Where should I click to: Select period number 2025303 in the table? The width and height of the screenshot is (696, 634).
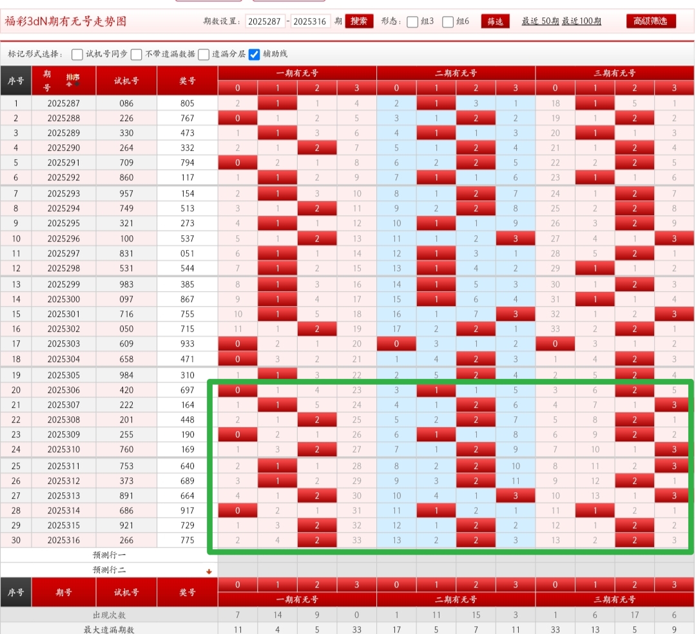(64, 344)
